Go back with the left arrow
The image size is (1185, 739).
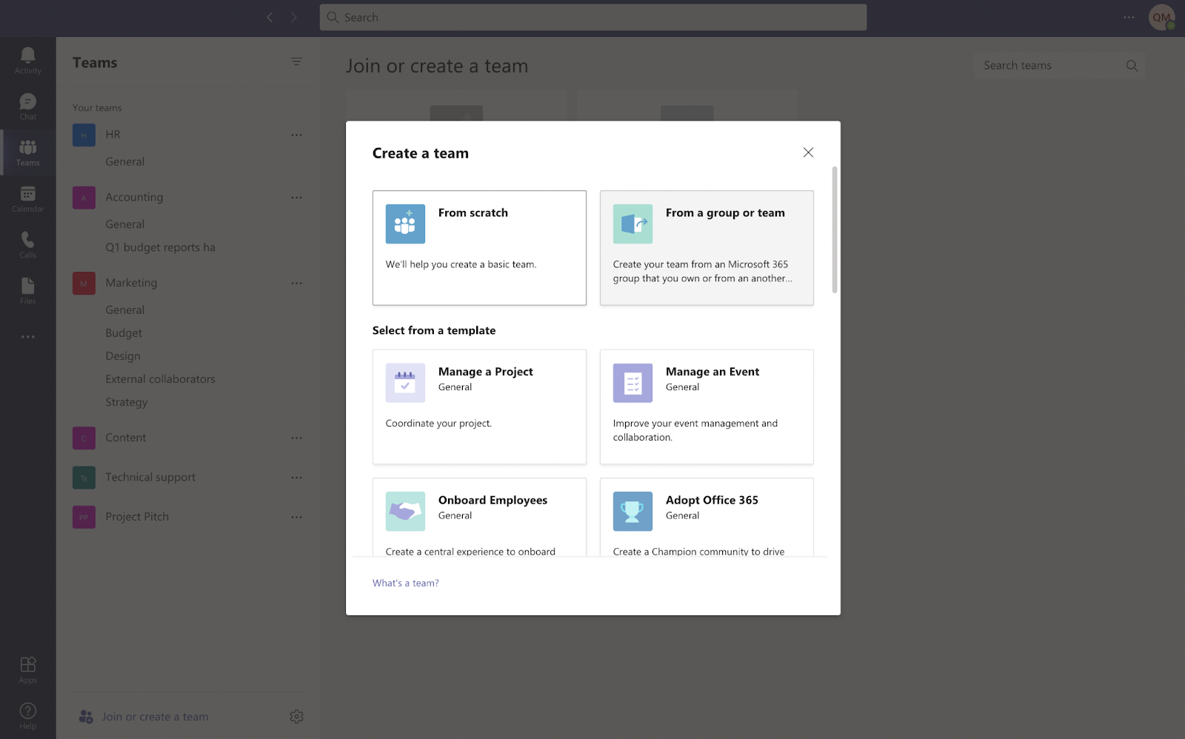pyautogui.click(x=270, y=17)
